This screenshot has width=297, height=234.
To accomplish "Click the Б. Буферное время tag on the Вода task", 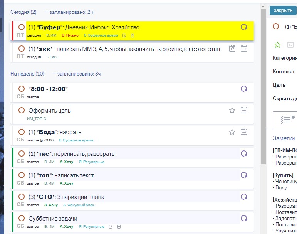I will 76,140.
